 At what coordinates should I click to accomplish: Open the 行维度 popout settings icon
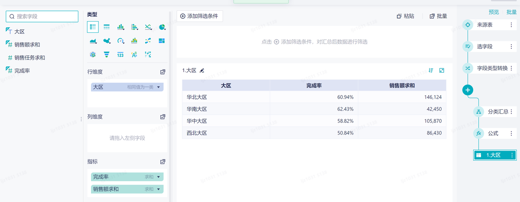point(162,72)
